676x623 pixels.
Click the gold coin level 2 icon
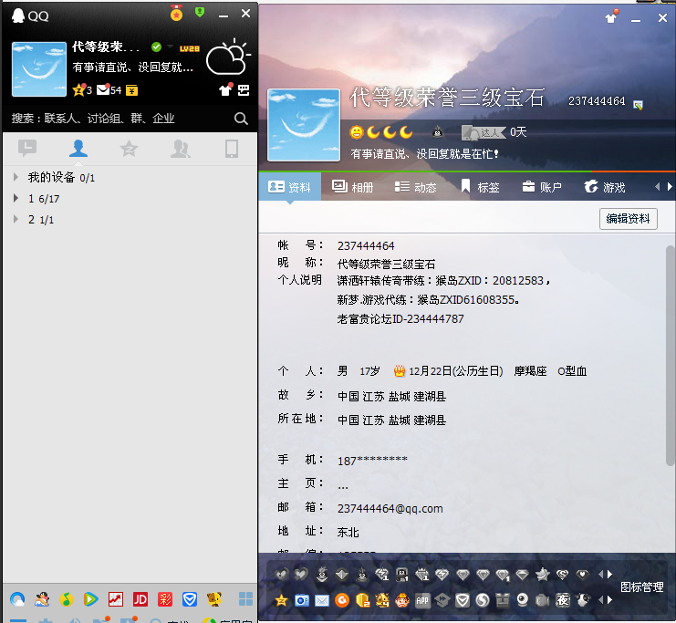tap(362, 600)
